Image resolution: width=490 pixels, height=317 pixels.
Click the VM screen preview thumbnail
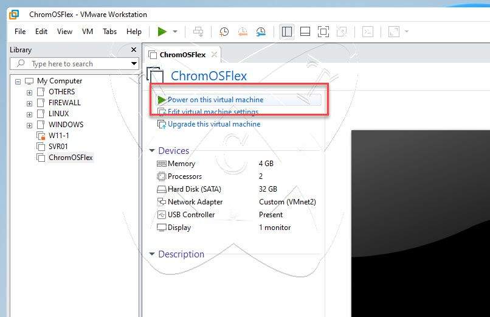pyautogui.click(x=421, y=223)
